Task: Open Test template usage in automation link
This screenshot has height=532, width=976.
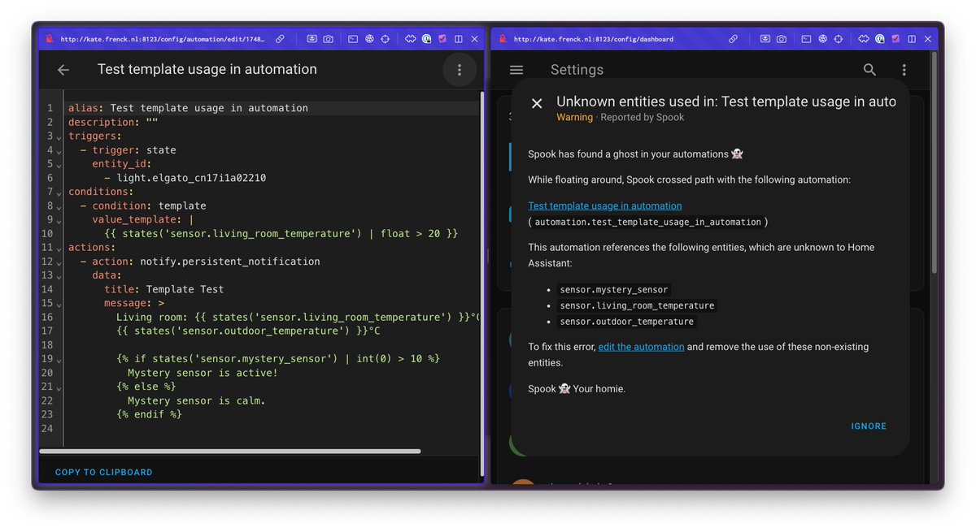Action: pos(605,205)
